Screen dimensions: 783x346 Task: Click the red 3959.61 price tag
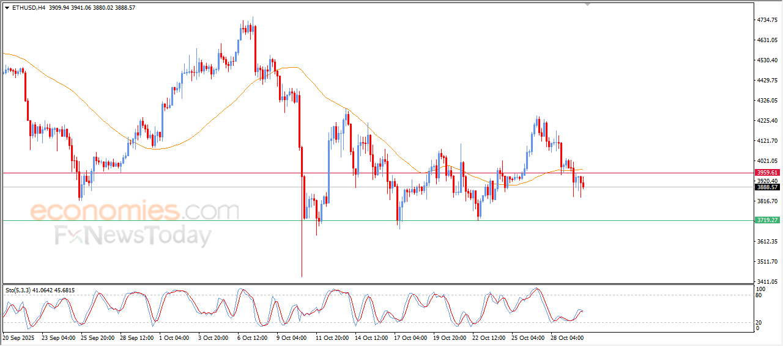pos(767,173)
